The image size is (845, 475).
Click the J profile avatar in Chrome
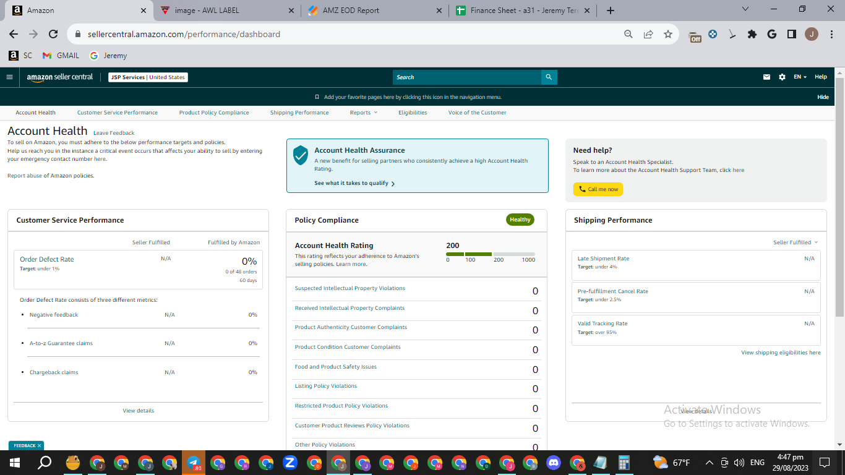point(811,34)
